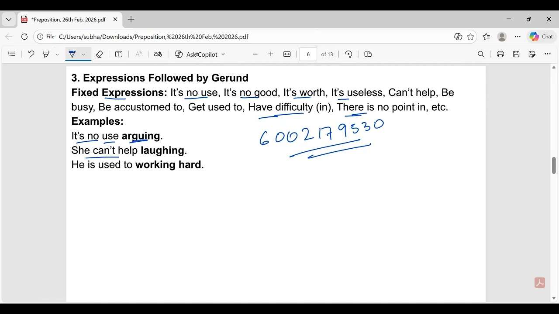The image size is (559, 314).
Task: Toggle the Draw pen tool
Action: point(72,54)
